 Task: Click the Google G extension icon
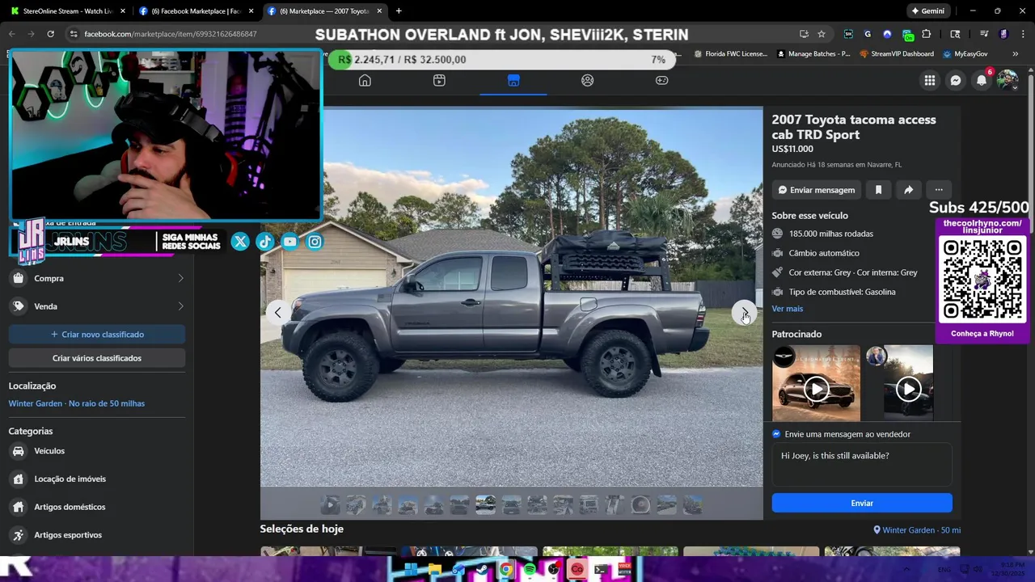click(x=868, y=34)
